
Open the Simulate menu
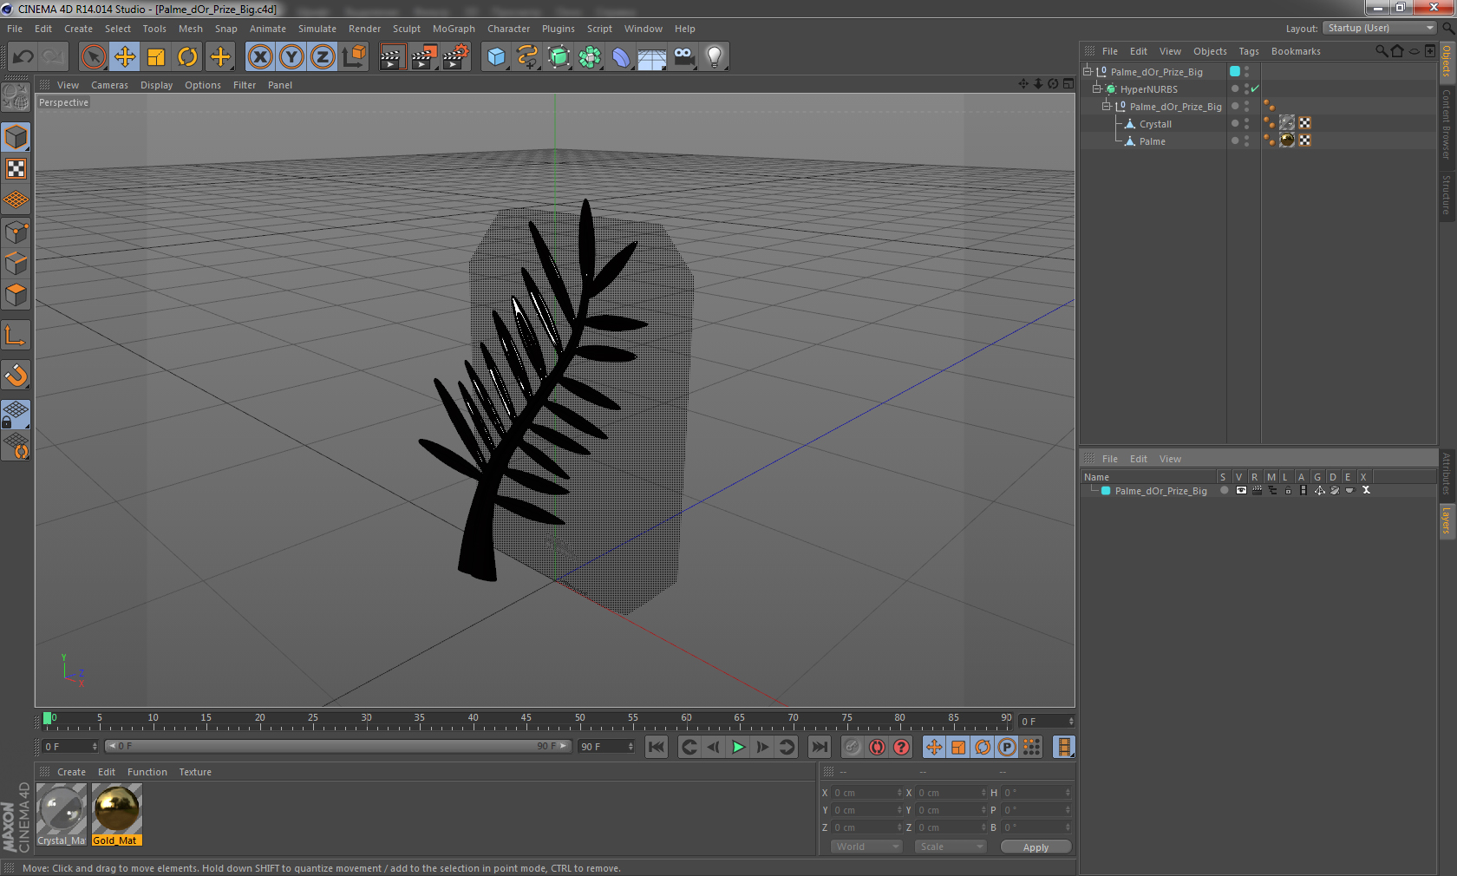point(317,29)
